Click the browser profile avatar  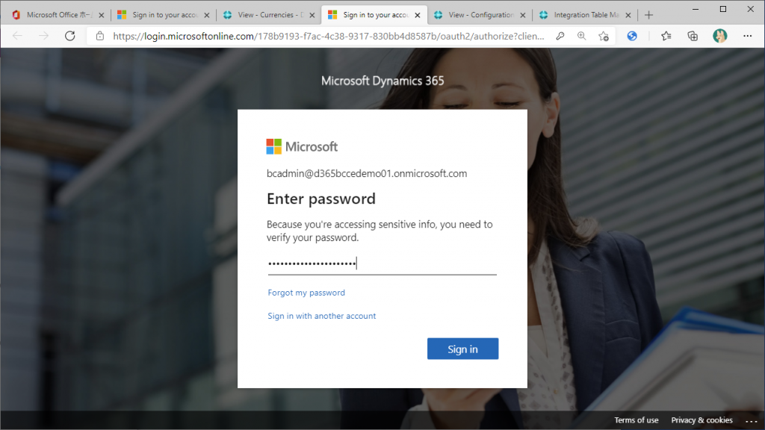coord(719,36)
